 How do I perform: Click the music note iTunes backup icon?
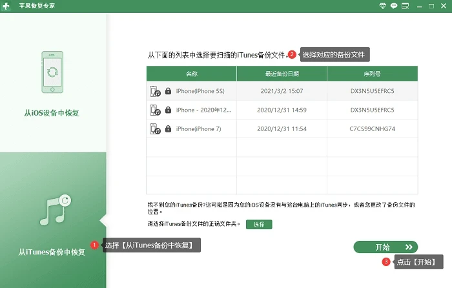(56, 210)
